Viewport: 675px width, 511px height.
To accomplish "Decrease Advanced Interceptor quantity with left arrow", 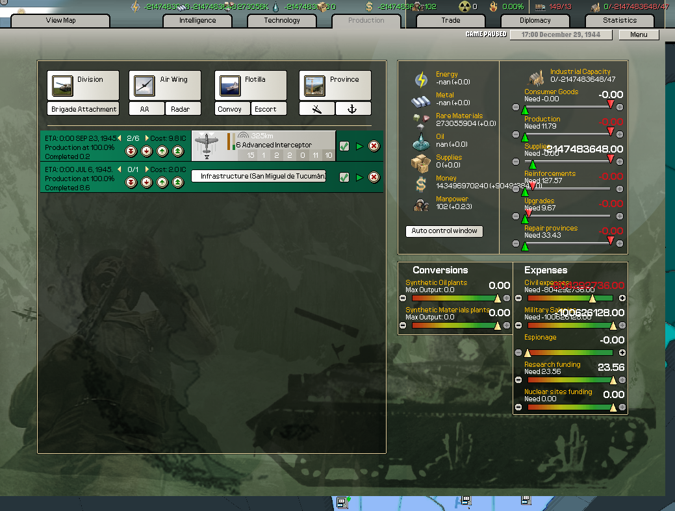I will [120, 138].
